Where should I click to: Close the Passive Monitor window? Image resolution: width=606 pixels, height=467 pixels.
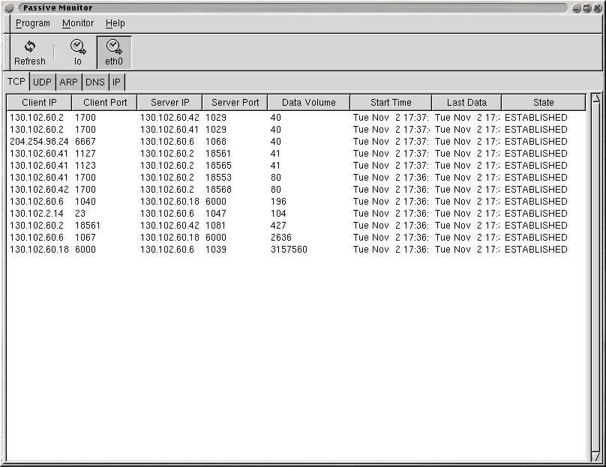[597, 8]
